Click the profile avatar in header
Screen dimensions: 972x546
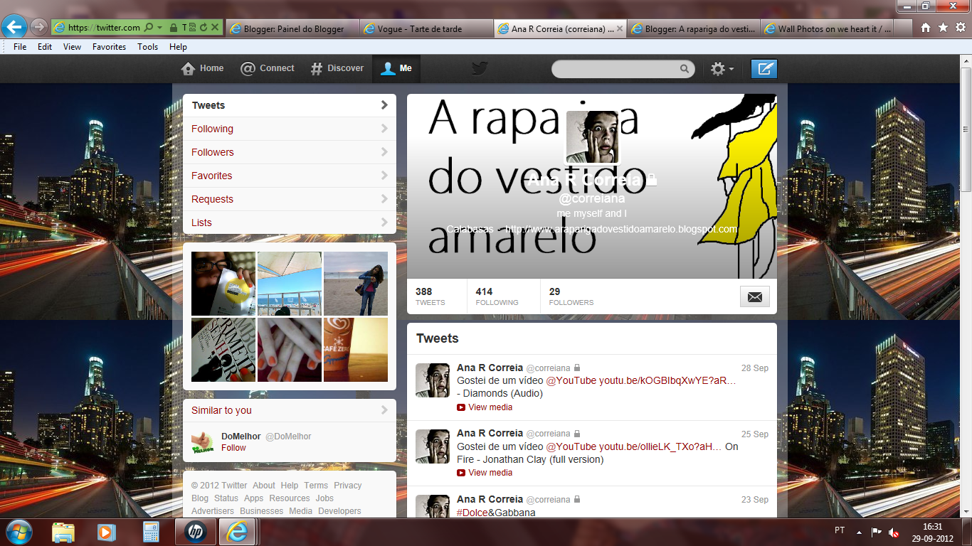point(592,137)
